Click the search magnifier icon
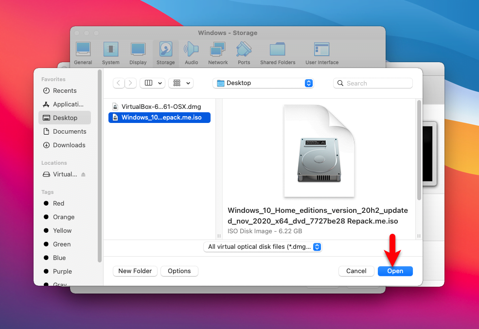Image resolution: width=479 pixels, height=329 pixels. point(340,83)
